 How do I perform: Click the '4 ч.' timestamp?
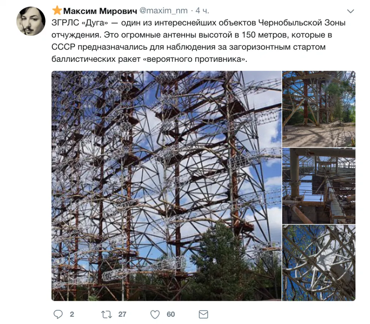pos(202,10)
